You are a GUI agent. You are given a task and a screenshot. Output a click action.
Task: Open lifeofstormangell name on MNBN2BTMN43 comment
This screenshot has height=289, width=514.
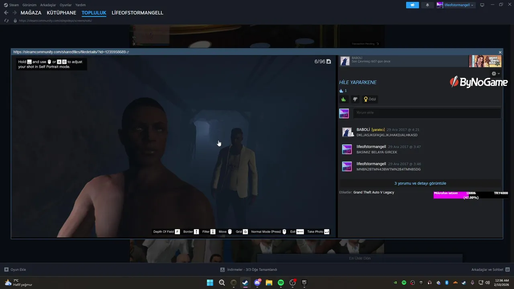point(371,164)
